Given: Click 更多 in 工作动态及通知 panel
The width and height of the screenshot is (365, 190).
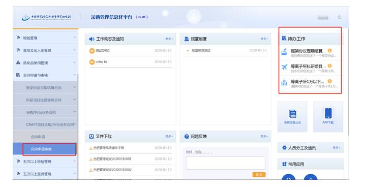Looking at the screenshot, I should 169,39.
